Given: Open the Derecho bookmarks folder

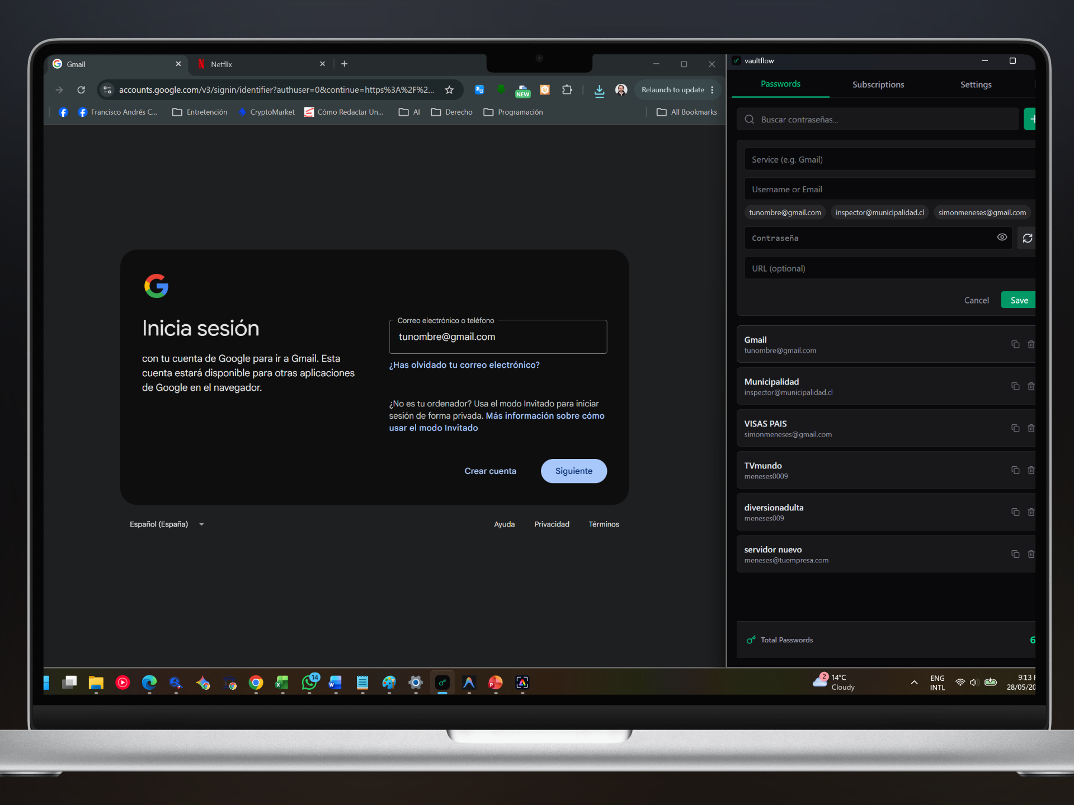Looking at the screenshot, I should [x=452, y=112].
